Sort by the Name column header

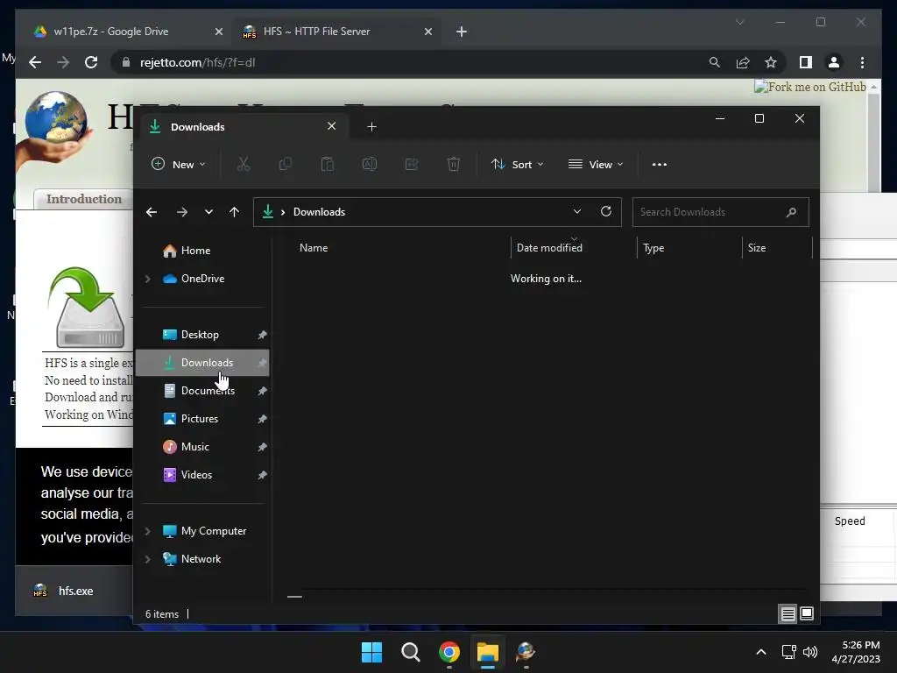pyautogui.click(x=400, y=248)
